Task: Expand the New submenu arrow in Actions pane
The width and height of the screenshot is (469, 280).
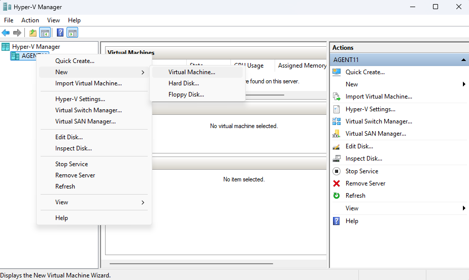Action: coord(464,84)
